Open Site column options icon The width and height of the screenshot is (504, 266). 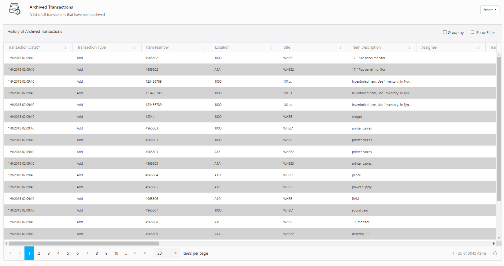coord(341,47)
